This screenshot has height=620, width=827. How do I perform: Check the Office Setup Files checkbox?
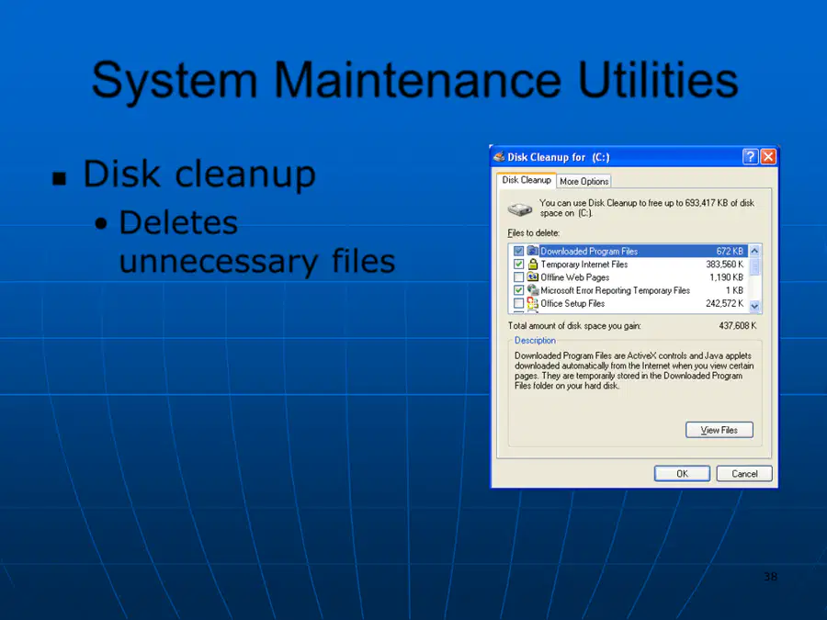pyautogui.click(x=518, y=303)
